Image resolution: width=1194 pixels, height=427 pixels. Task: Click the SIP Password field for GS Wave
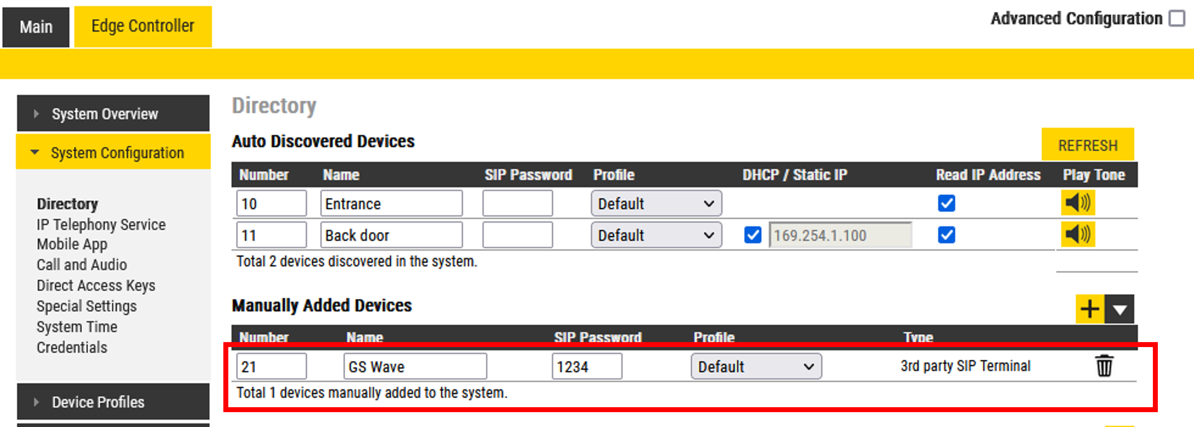tap(586, 367)
